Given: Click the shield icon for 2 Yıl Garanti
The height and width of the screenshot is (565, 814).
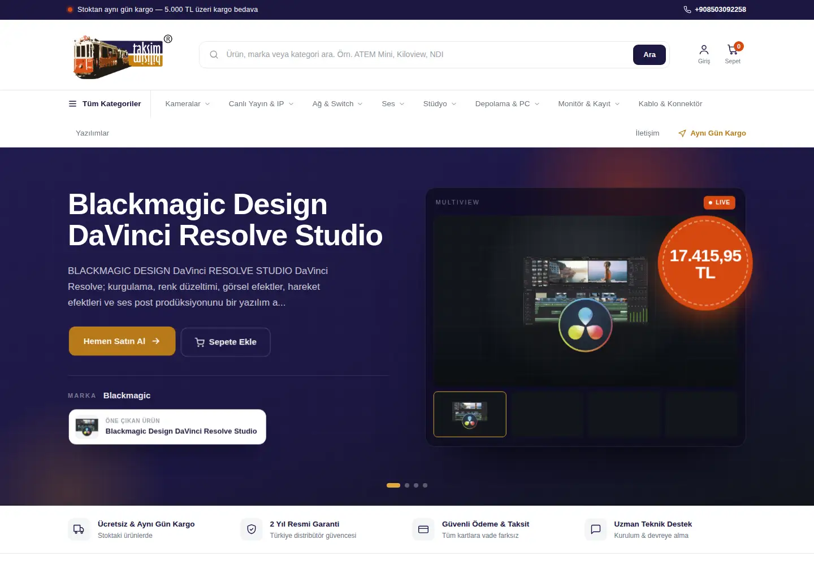Looking at the screenshot, I should pyautogui.click(x=252, y=529).
